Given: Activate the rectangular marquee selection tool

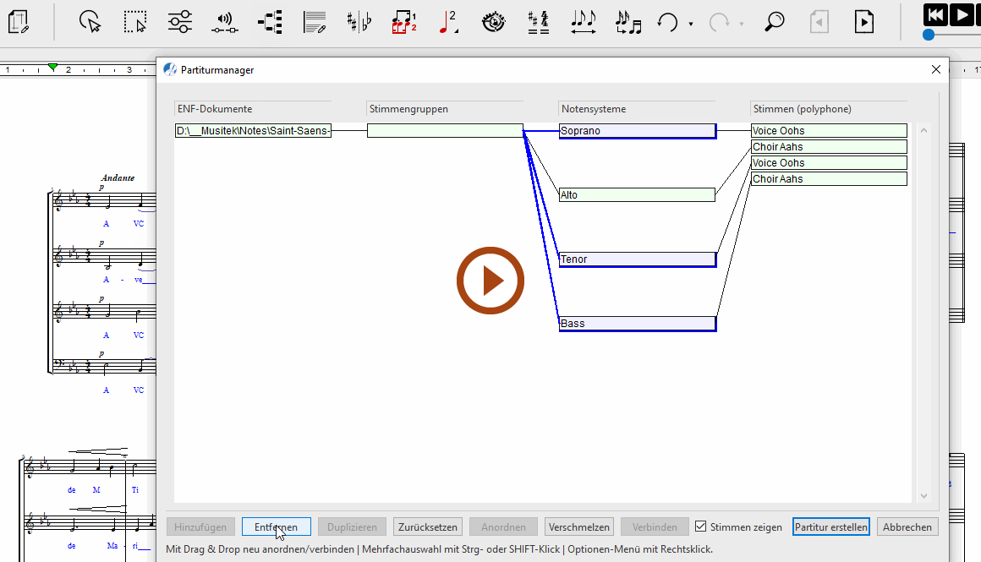Looking at the screenshot, I should [134, 22].
